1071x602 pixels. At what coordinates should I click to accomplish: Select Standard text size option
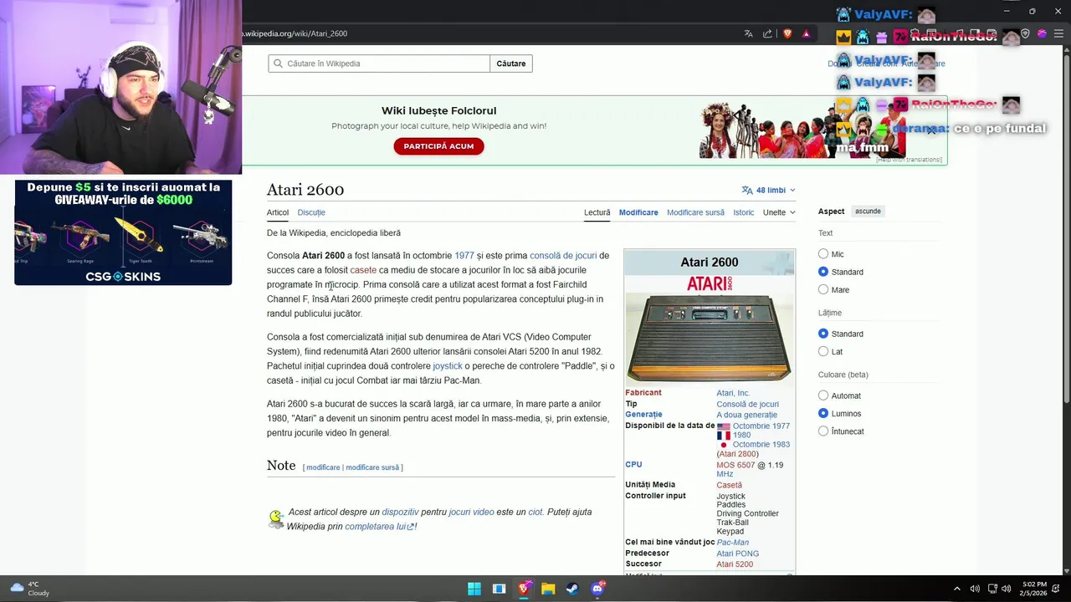point(823,272)
